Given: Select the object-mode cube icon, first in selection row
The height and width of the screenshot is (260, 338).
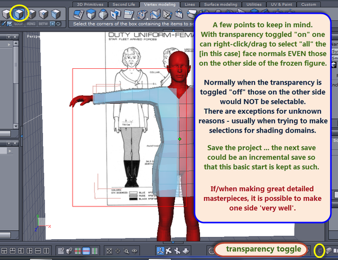Looking at the screenshot, I should pos(6,14).
